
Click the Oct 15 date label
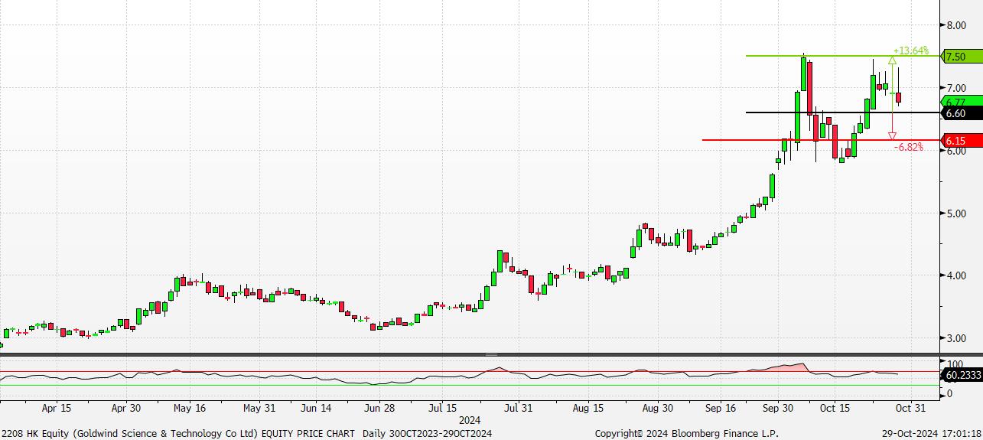pyautogui.click(x=835, y=409)
